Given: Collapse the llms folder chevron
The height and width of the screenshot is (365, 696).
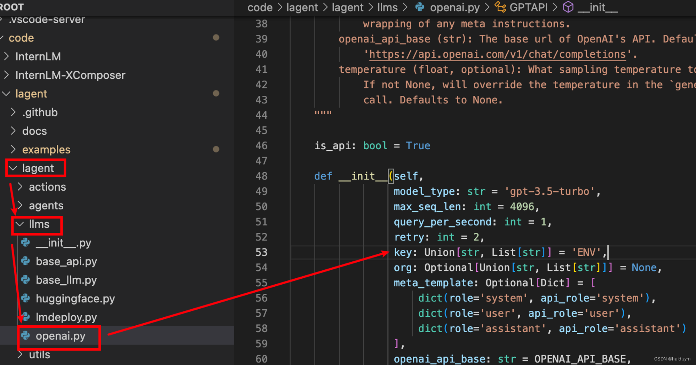Looking at the screenshot, I should click(20, 224).
